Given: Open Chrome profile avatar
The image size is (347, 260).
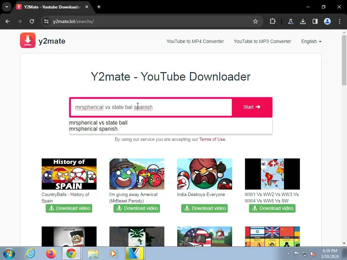Looking at the screenshot, I should (x=327, y=21).
